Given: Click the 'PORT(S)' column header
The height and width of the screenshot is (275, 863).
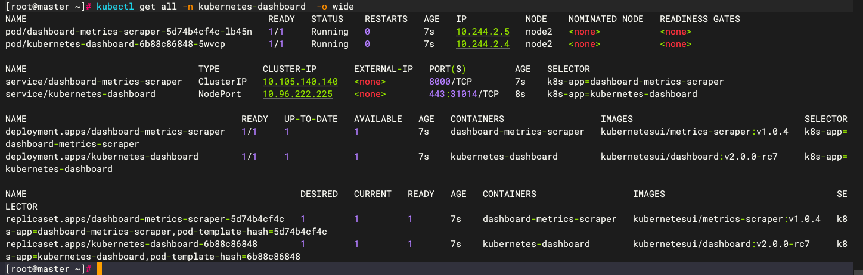Looking at the screenshot, I should [448, 69].
